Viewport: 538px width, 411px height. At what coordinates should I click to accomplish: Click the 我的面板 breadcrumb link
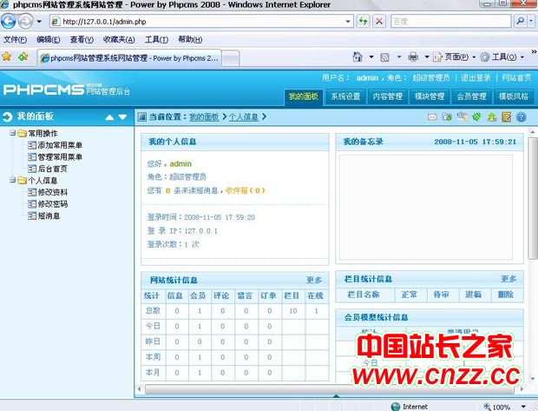pyautogui.click(x=204, y=116)
